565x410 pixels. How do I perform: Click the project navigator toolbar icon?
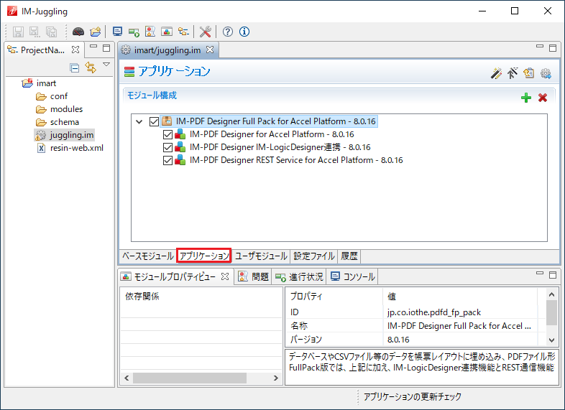click(x=183, y=32)
